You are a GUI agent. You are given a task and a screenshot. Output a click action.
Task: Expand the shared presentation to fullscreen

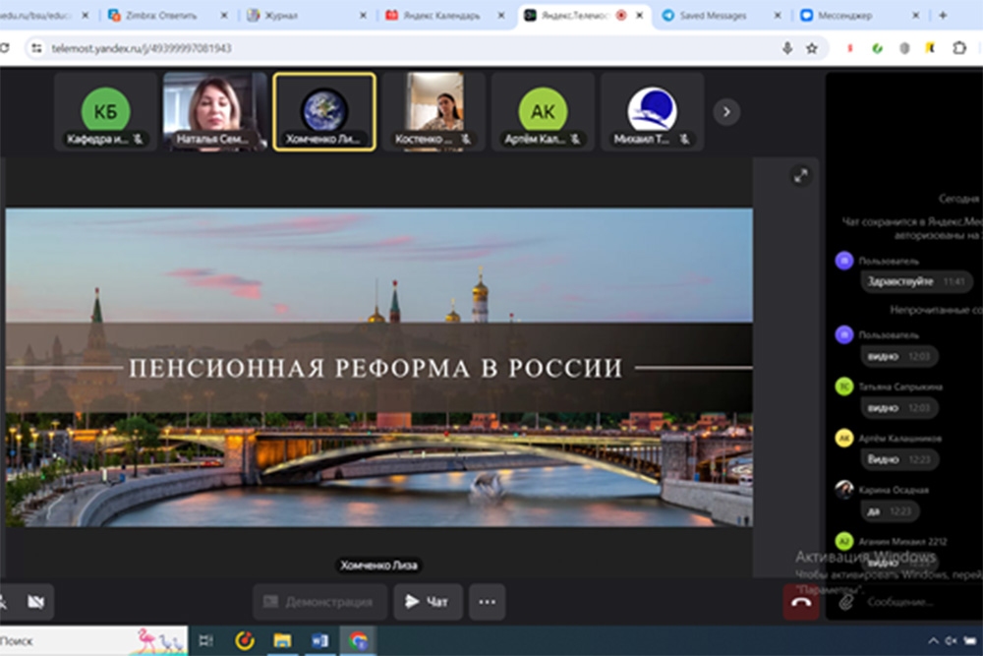[801, 176]
